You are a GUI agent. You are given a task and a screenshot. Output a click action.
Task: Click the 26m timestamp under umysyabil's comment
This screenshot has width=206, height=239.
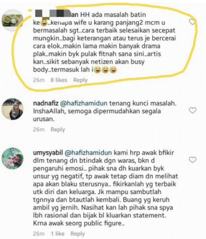(39, 234)
